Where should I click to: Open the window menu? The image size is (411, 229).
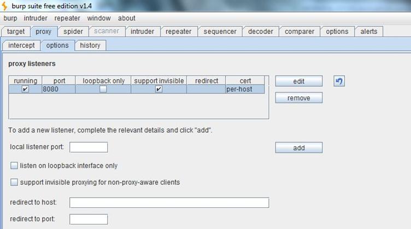99,19
